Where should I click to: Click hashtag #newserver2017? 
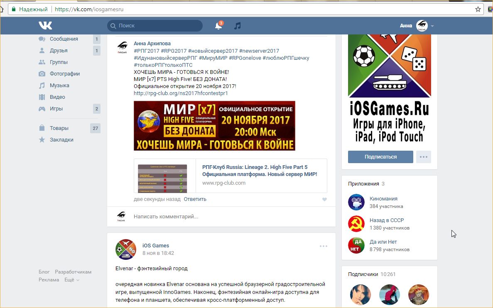click(259, 51)
